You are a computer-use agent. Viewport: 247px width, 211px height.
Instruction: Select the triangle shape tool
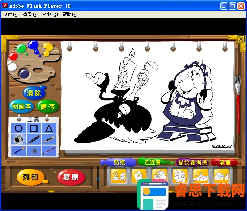pos(49,128)
